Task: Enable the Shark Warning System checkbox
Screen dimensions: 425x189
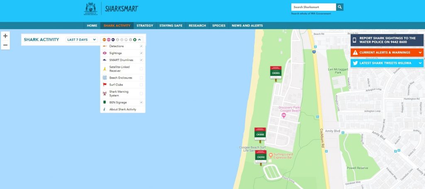Action: pos(141,93)
